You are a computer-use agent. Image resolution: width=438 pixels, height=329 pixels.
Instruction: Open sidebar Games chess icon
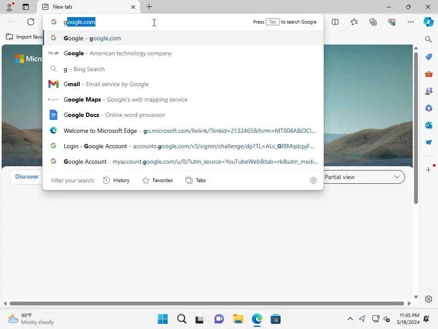click(429, 91)
